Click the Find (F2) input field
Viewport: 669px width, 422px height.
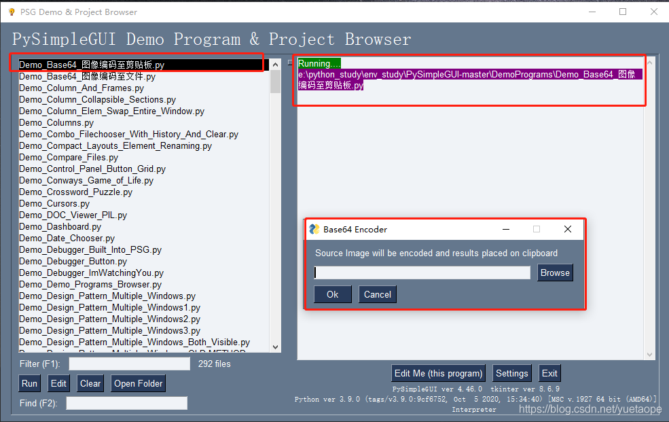127,403
